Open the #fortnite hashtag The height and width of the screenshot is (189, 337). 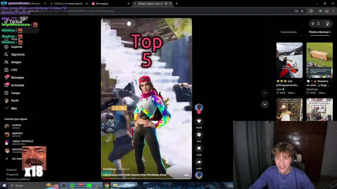click(x=125, y=175)
